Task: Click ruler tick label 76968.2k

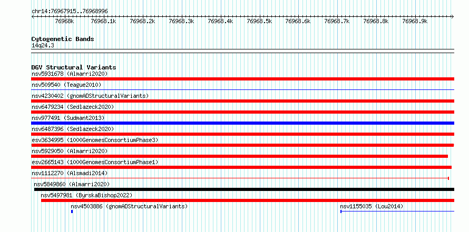Action: (142, 21)
